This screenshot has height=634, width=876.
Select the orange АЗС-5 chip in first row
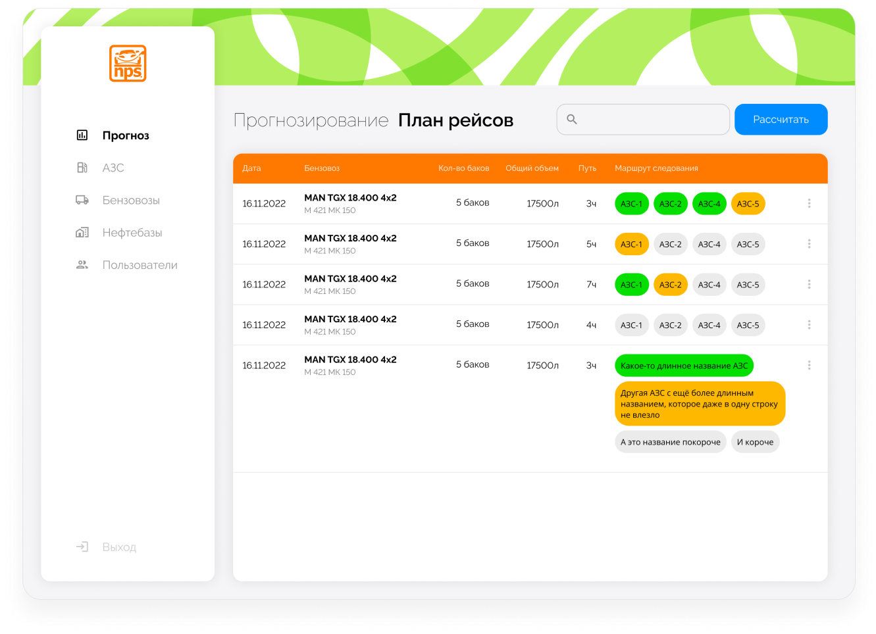point(748,204)
